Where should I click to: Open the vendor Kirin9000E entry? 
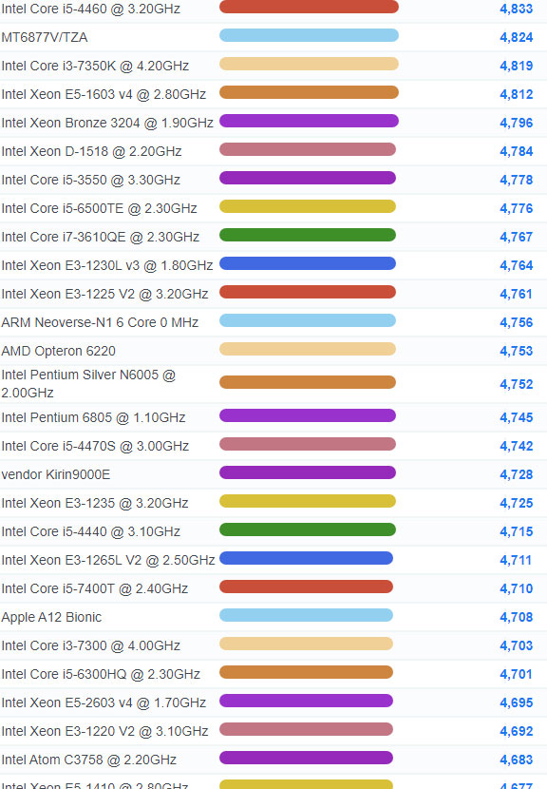(56, 474)
